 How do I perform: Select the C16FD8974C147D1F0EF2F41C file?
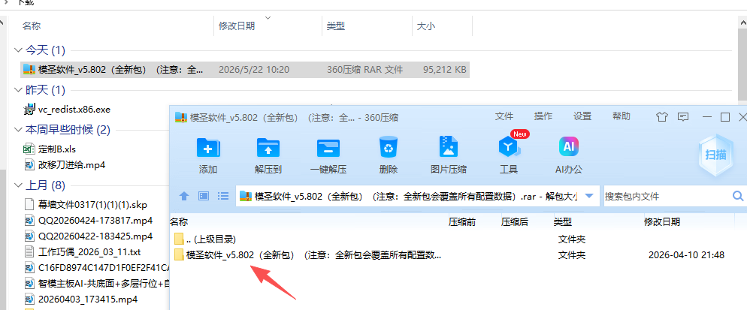tap(104, 268)
